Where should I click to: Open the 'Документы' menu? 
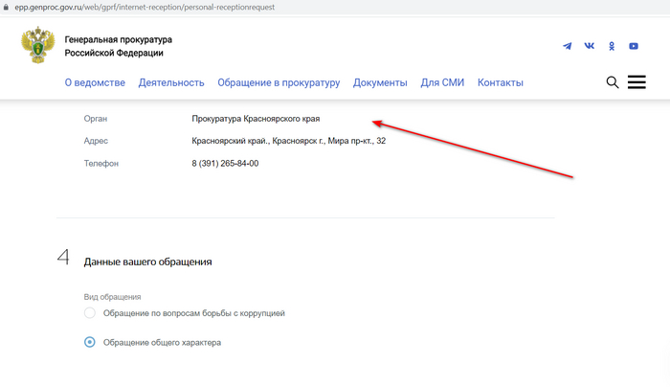[x=380, y=82]
